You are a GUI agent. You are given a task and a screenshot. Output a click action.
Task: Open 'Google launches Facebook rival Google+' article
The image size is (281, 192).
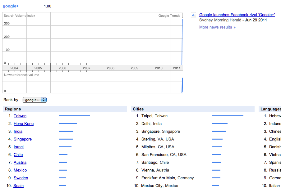[237, 15]
